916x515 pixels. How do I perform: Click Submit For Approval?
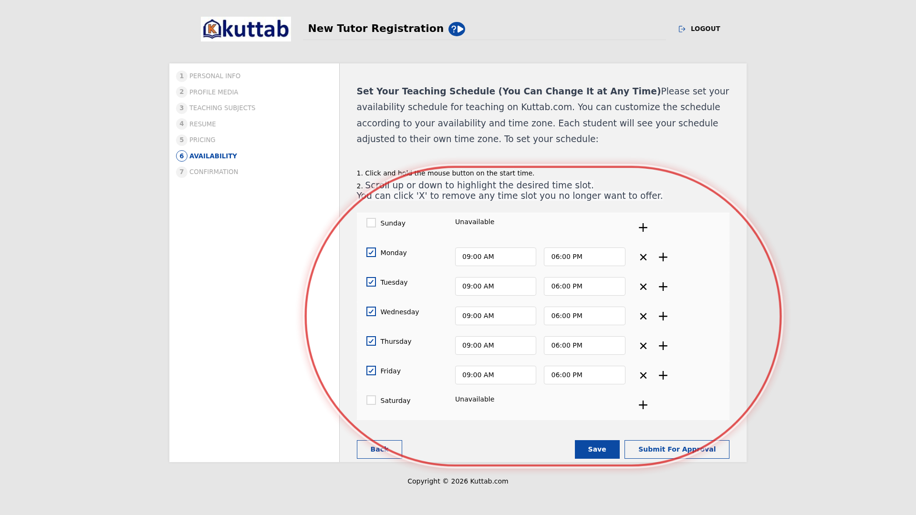pos(677,449)
